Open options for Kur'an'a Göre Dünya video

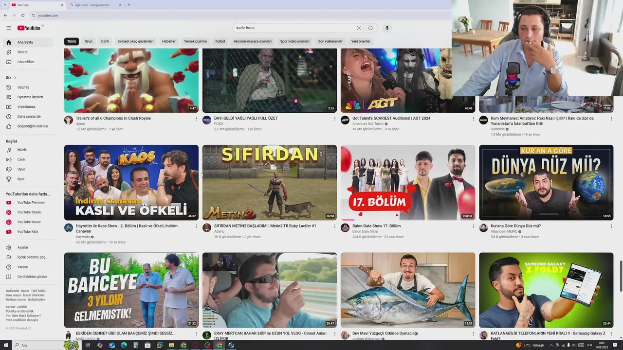611,226
